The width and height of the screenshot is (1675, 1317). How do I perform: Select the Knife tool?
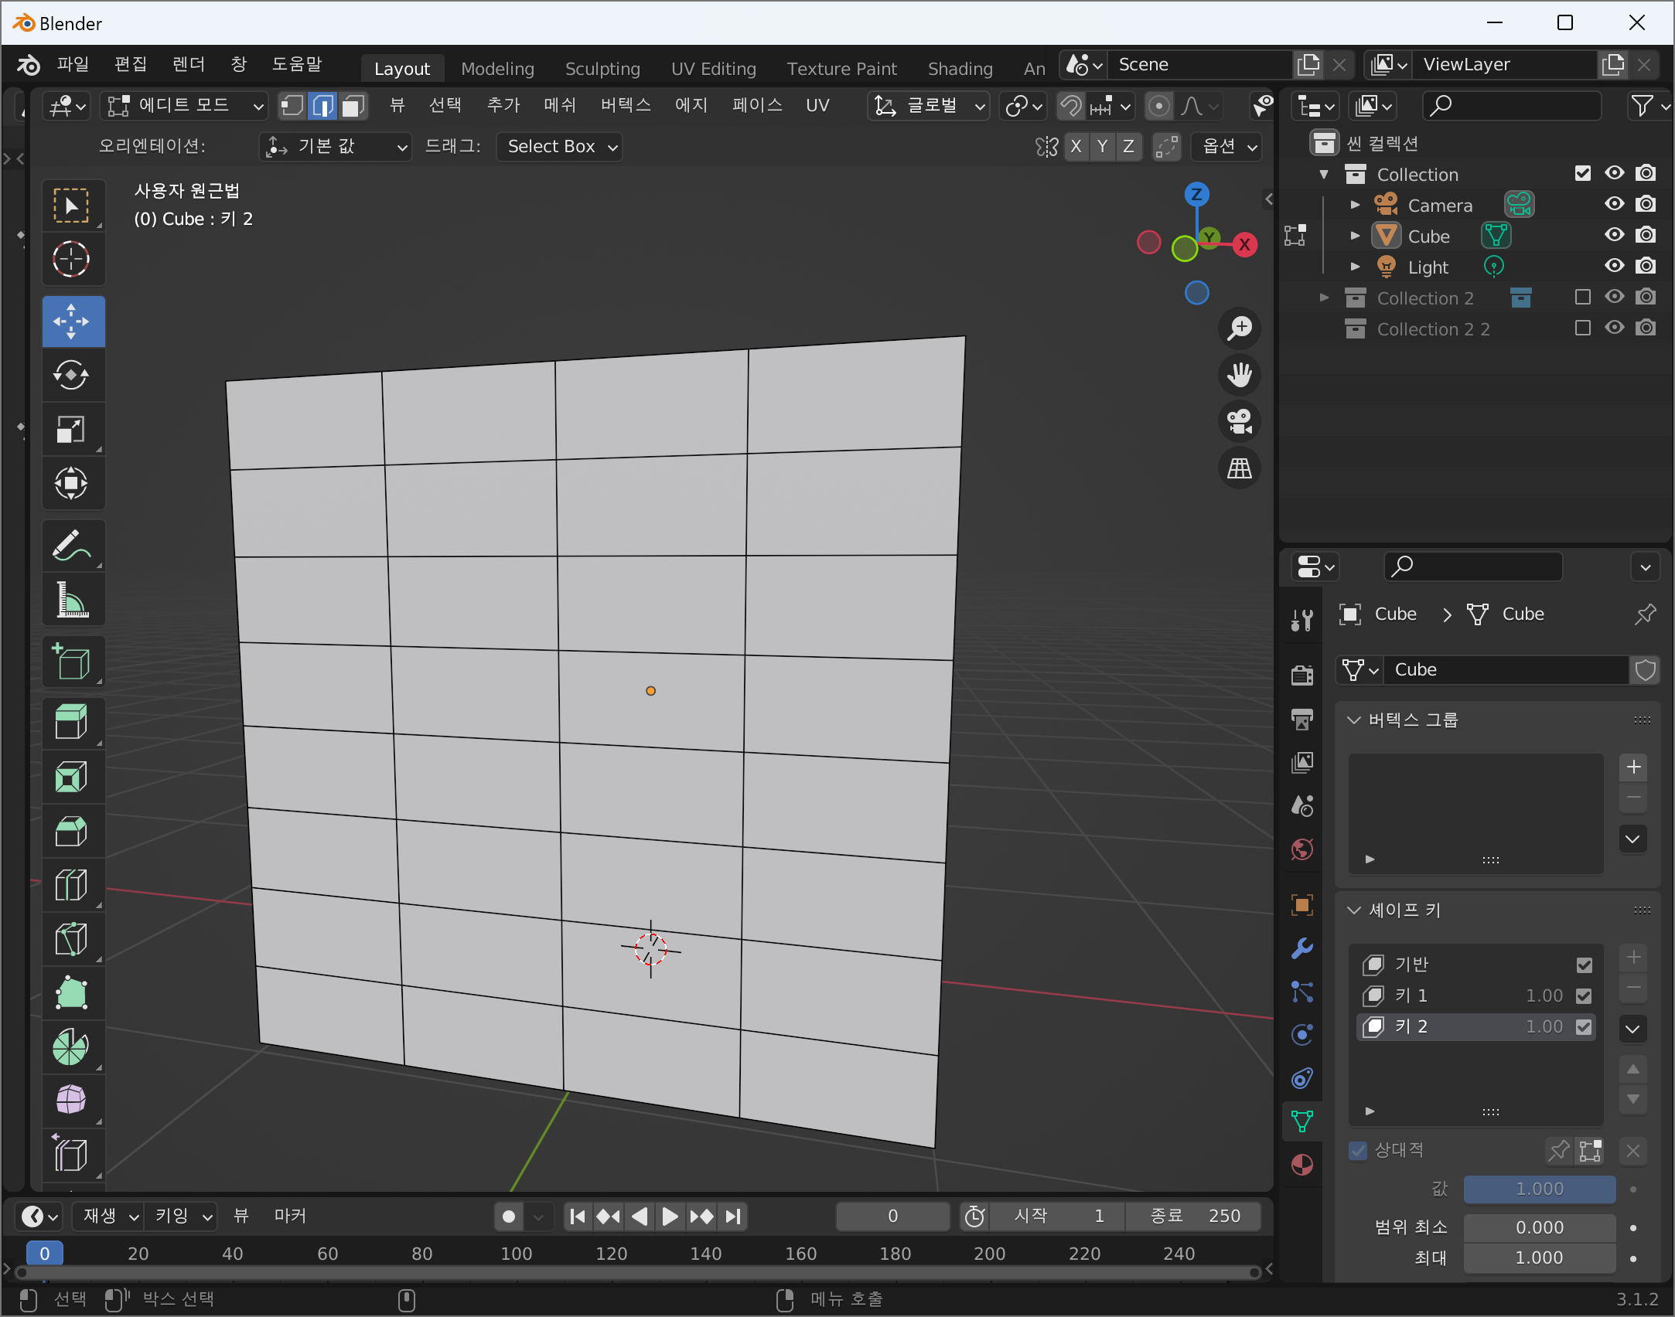click(72, 940)
